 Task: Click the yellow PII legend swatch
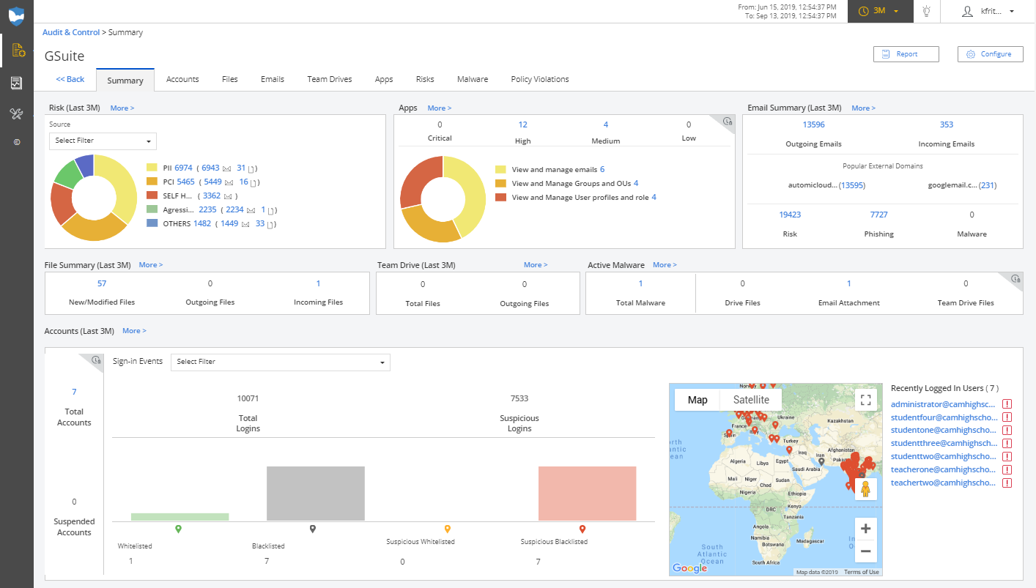point(152,168)
